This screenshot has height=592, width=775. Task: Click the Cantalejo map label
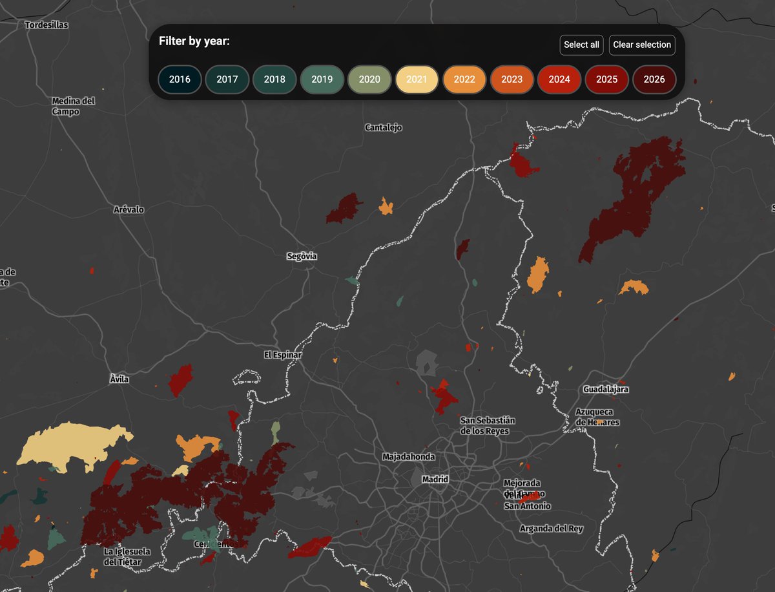384,127
